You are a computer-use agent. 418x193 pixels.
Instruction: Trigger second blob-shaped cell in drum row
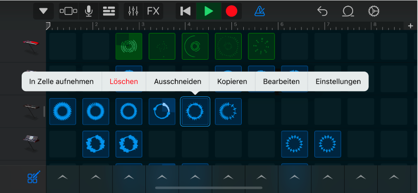point(129,144)
